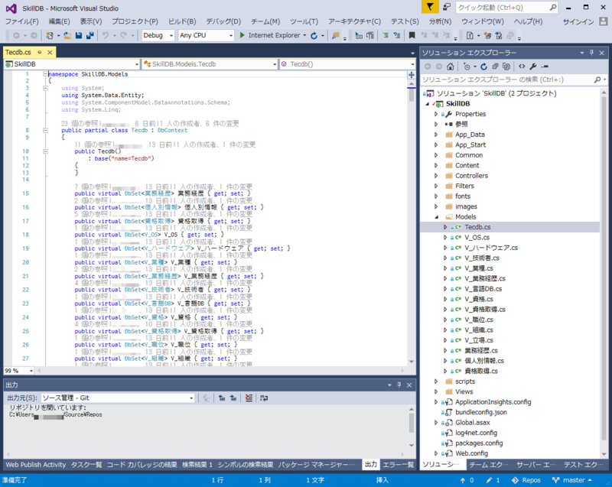Click the notifications flag icon in the title bar
Screen dimensions: 612x487
click(430, 7)
